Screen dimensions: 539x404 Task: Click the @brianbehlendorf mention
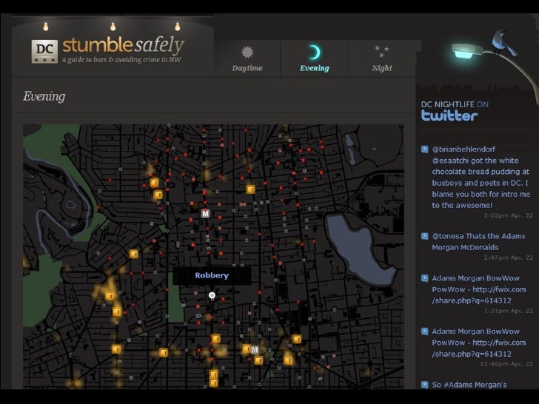[463, 149]
